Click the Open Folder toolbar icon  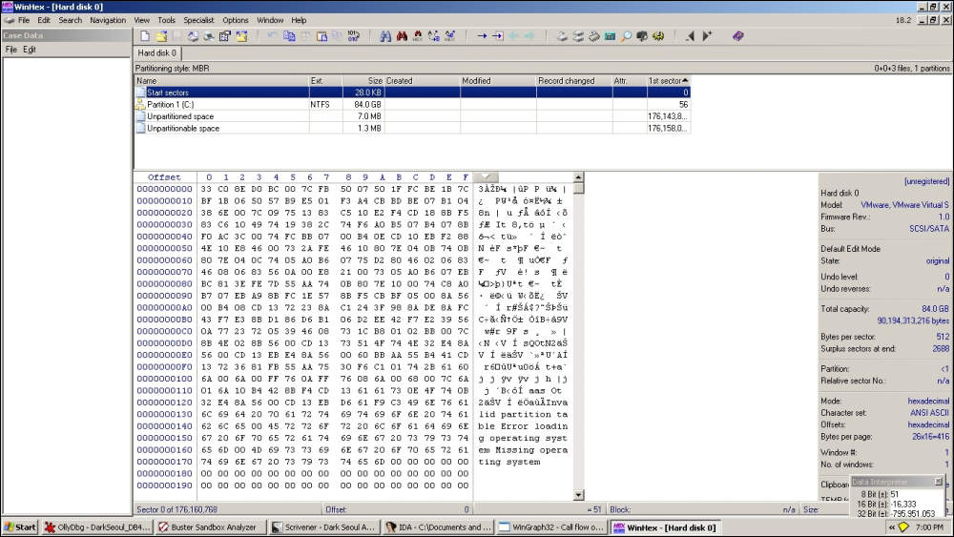point(241,36)
